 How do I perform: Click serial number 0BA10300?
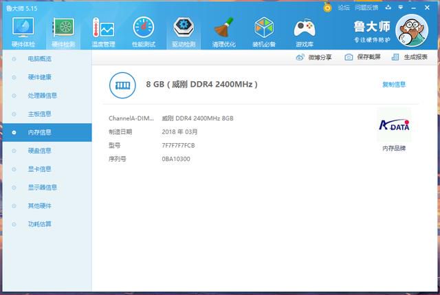(176, 159)
